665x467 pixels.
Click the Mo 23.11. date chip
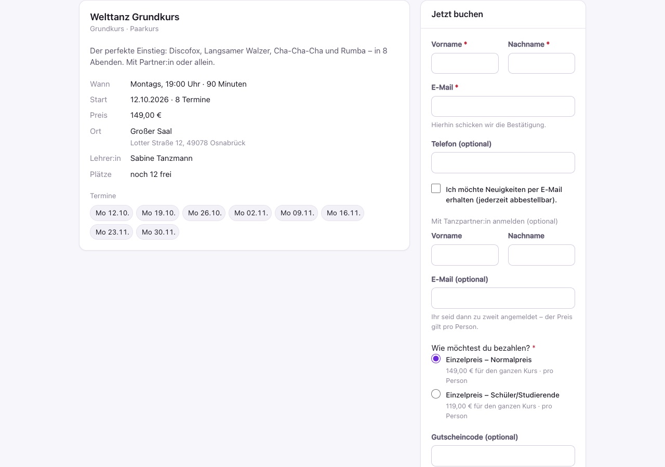[x=112, y=232]
